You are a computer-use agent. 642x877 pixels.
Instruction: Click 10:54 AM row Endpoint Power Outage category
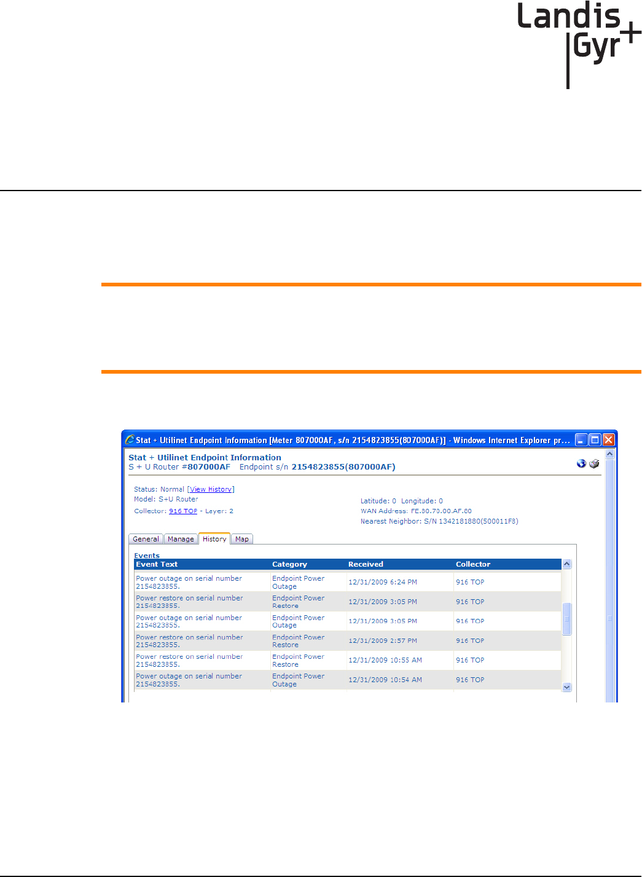(x=298, y=680)
